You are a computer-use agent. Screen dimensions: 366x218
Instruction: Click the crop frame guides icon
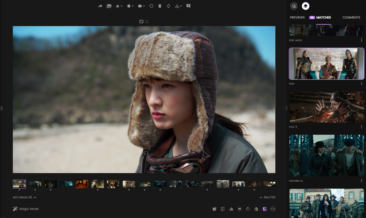pos(240,209)
